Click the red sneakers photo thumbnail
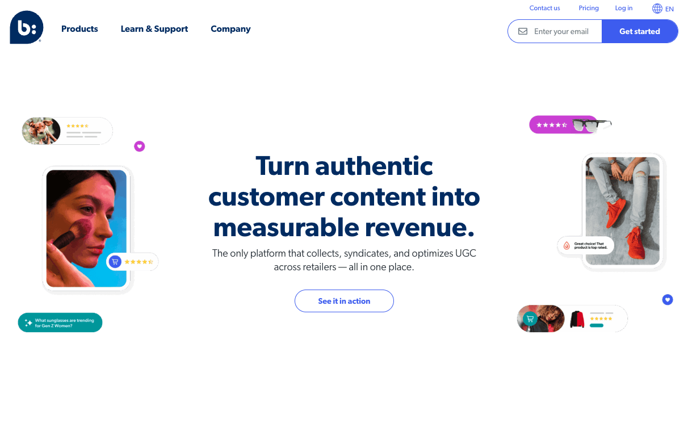The height and width of the screenshot is (444, 688). point(623,211)
